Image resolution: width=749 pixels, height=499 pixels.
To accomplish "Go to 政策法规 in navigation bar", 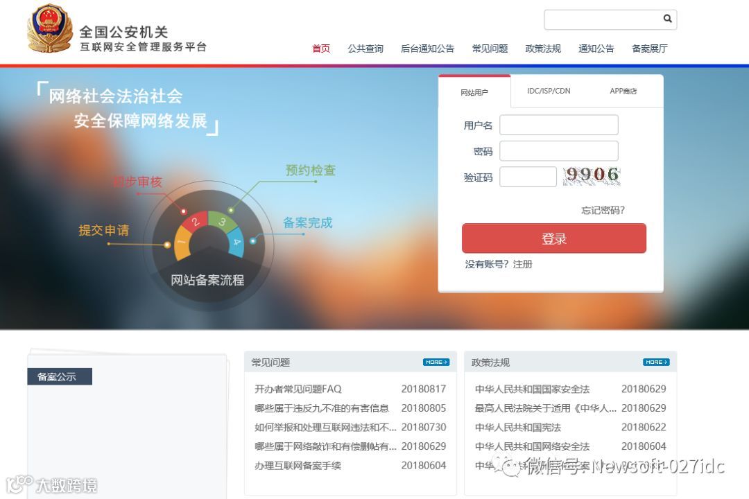I will pos(542,49).
